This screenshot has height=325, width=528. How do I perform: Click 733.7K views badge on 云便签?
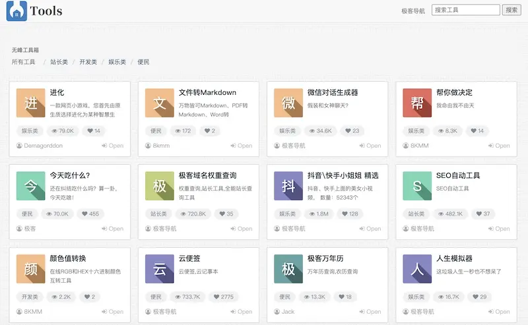click(187, 297)
